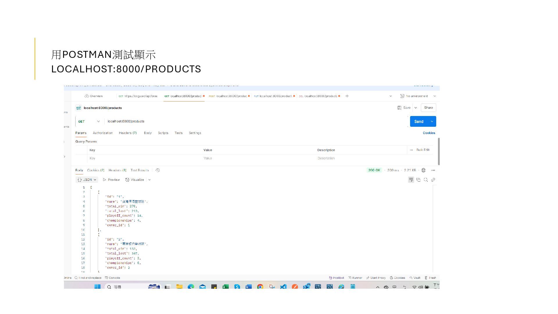Click Start Proxy in the status bar
The height and width of the screenshot is (314, 558).
click(376, 278)
